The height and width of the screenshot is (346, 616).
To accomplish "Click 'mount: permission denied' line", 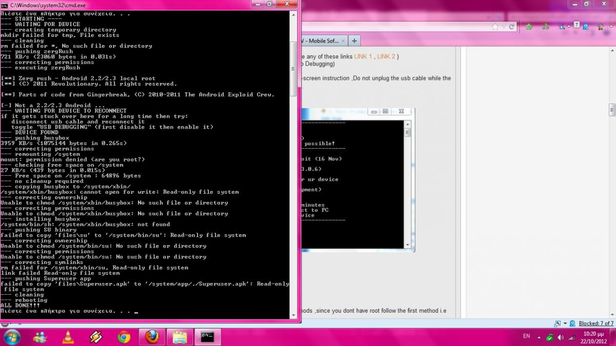I will (73, 159).
